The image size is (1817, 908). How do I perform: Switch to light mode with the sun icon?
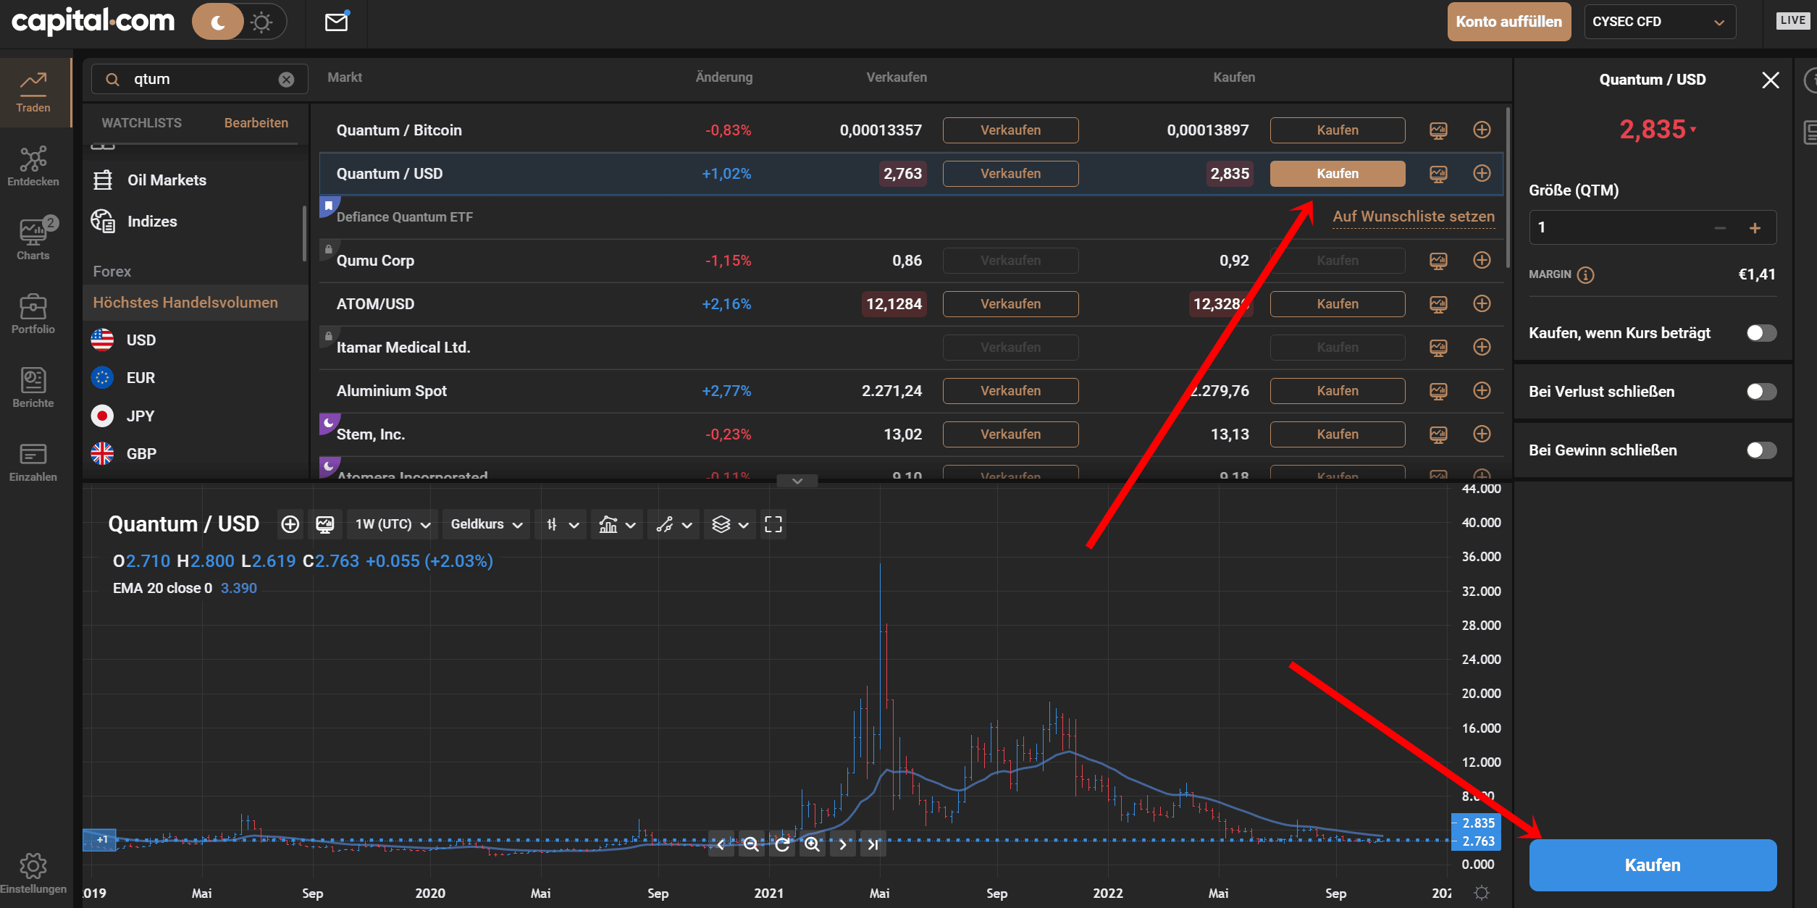coord(262,22)
